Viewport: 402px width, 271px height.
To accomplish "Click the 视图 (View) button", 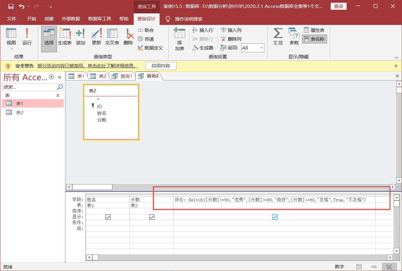I will [x=11, y=39].
